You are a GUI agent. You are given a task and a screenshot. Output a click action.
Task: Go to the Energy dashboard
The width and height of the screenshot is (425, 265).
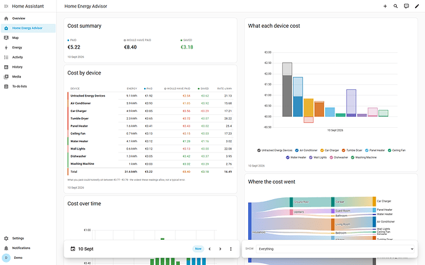[28, 47]
